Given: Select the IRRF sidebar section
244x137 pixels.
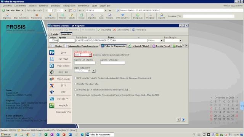Looking at the screenshot, I should tap(60, 92).
